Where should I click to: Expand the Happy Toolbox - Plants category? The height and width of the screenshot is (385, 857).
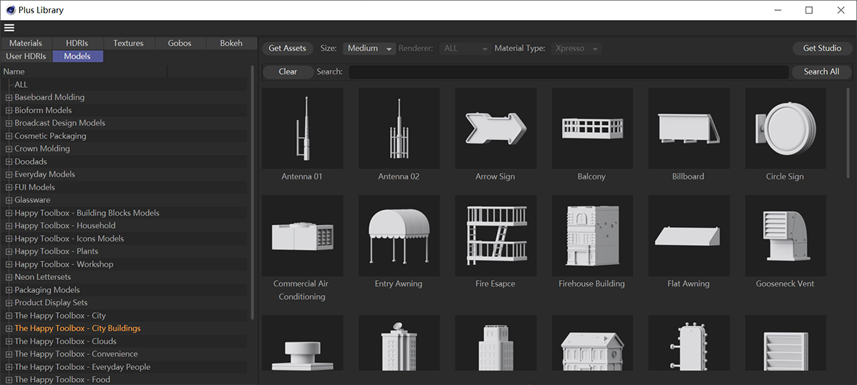[9, 251]
